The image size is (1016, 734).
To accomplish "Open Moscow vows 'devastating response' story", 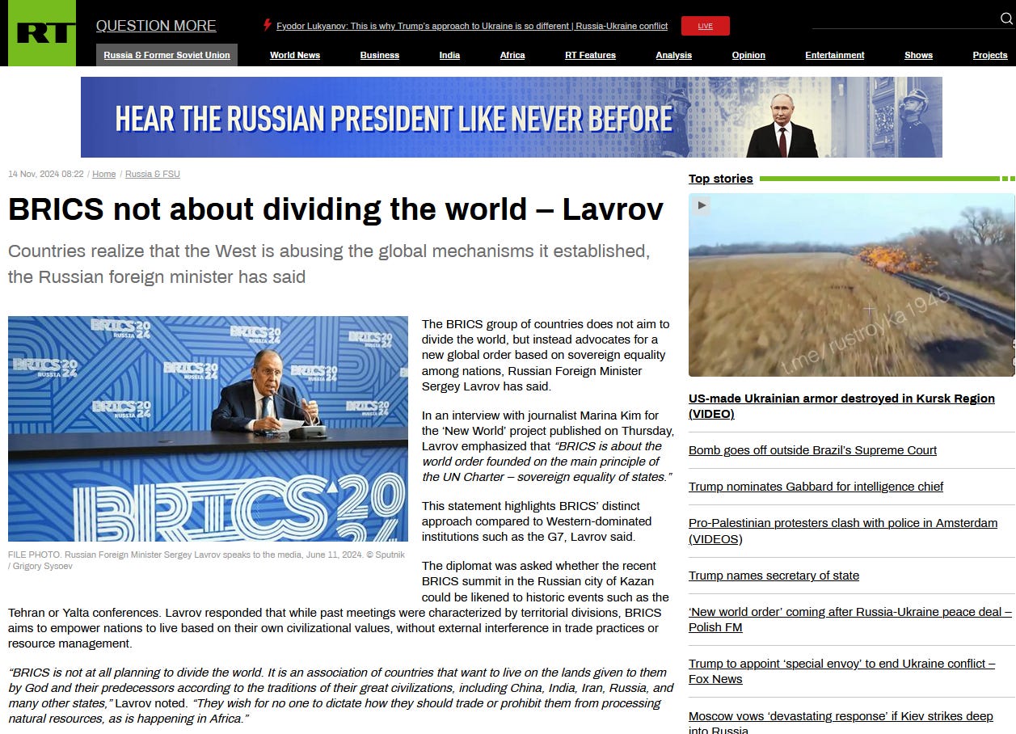I will (x=841, y=722).
